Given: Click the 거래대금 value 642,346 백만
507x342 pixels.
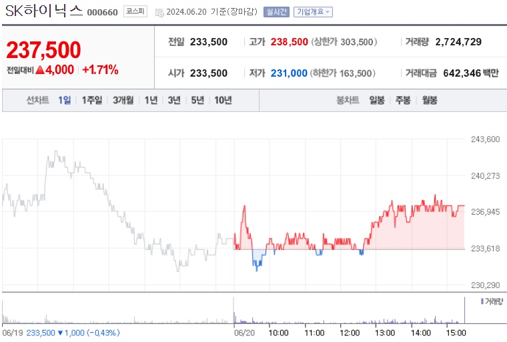Looking at the screenshot, I should [471, 73].
